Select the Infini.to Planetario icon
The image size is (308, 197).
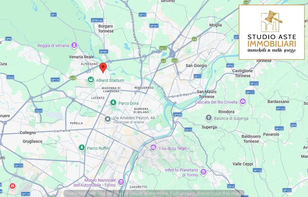pyautogui.click(x=203, y=172)
